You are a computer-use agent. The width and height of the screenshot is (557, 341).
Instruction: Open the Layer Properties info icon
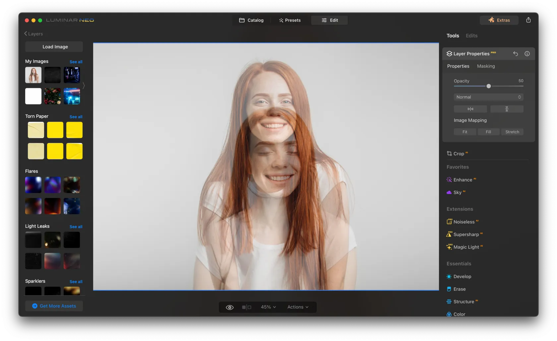tap(527, 54)
